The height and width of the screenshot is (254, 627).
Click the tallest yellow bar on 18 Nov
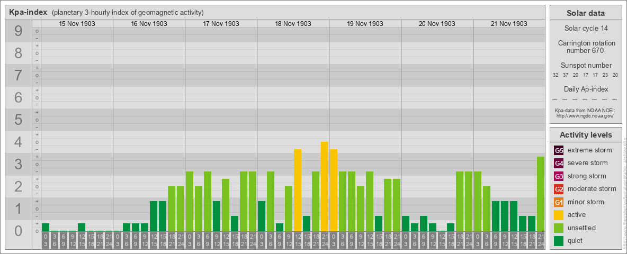(325, 186)
